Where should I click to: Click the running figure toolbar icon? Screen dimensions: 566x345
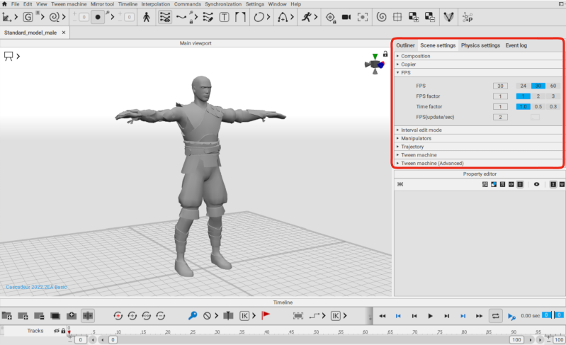[306, 16]
